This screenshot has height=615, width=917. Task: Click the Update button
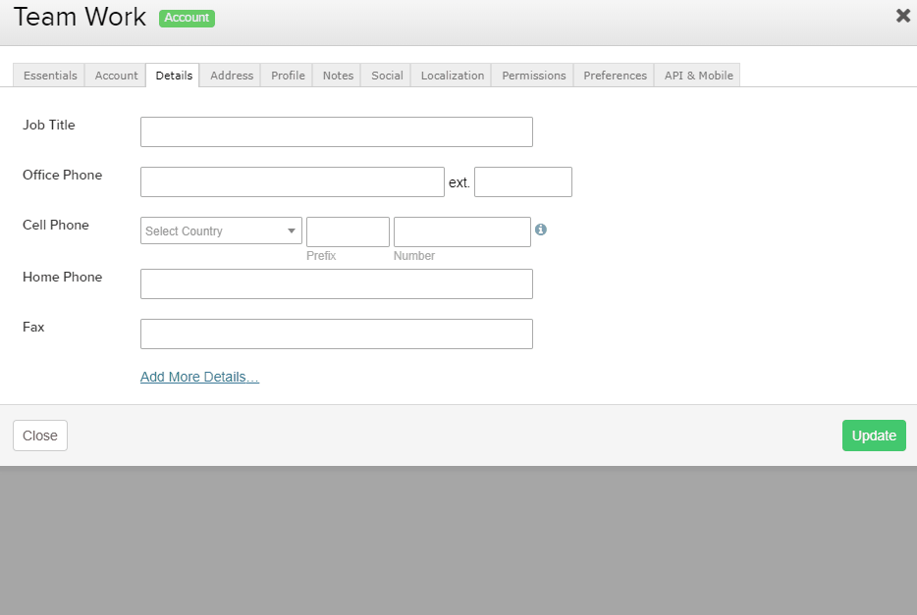click(x=874, y=436)
